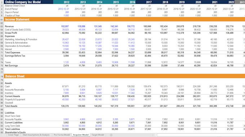The width and height of the screenshot is (245, 137).
Task: Select the Acquirer Model sheet tab
Action: click(x=81, y=135)
